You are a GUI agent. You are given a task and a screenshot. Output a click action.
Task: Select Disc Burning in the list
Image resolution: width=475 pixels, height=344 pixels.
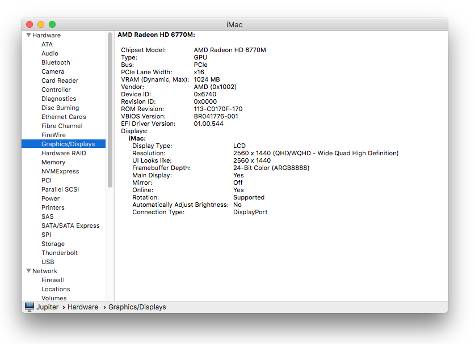pos(60,108)
